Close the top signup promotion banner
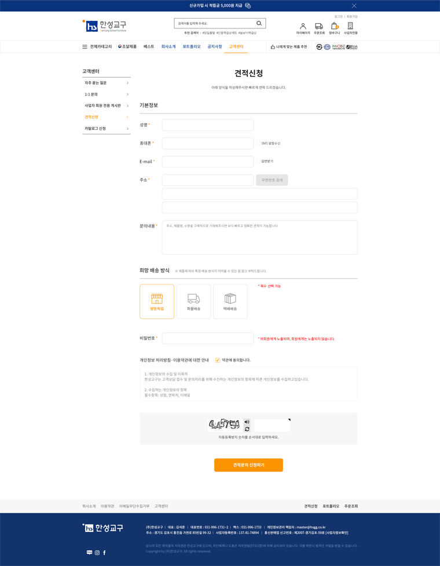Viewport: 440px width, 566px height. 354,6
